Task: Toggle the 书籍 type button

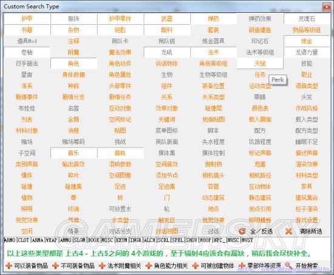Action: coord(27,30)
